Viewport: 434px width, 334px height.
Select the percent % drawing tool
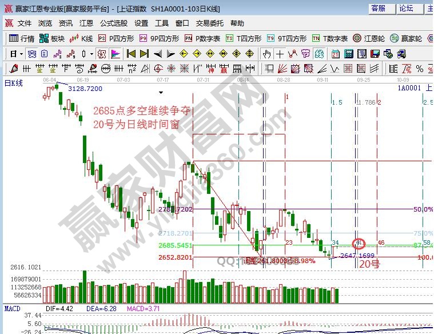[419, 69]
